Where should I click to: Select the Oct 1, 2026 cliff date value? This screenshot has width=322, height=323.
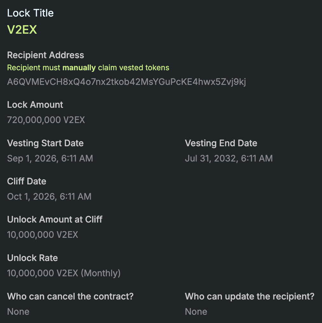click(x=49, y=196)
